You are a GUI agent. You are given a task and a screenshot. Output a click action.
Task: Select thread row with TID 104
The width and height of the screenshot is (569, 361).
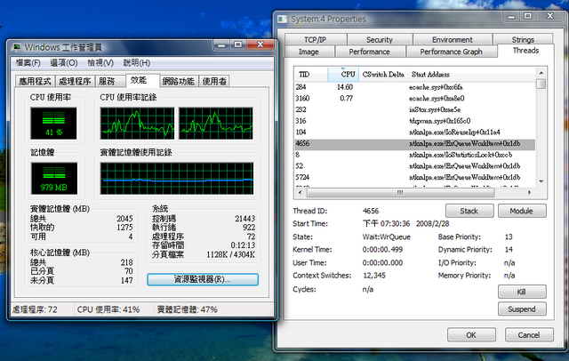415,132
